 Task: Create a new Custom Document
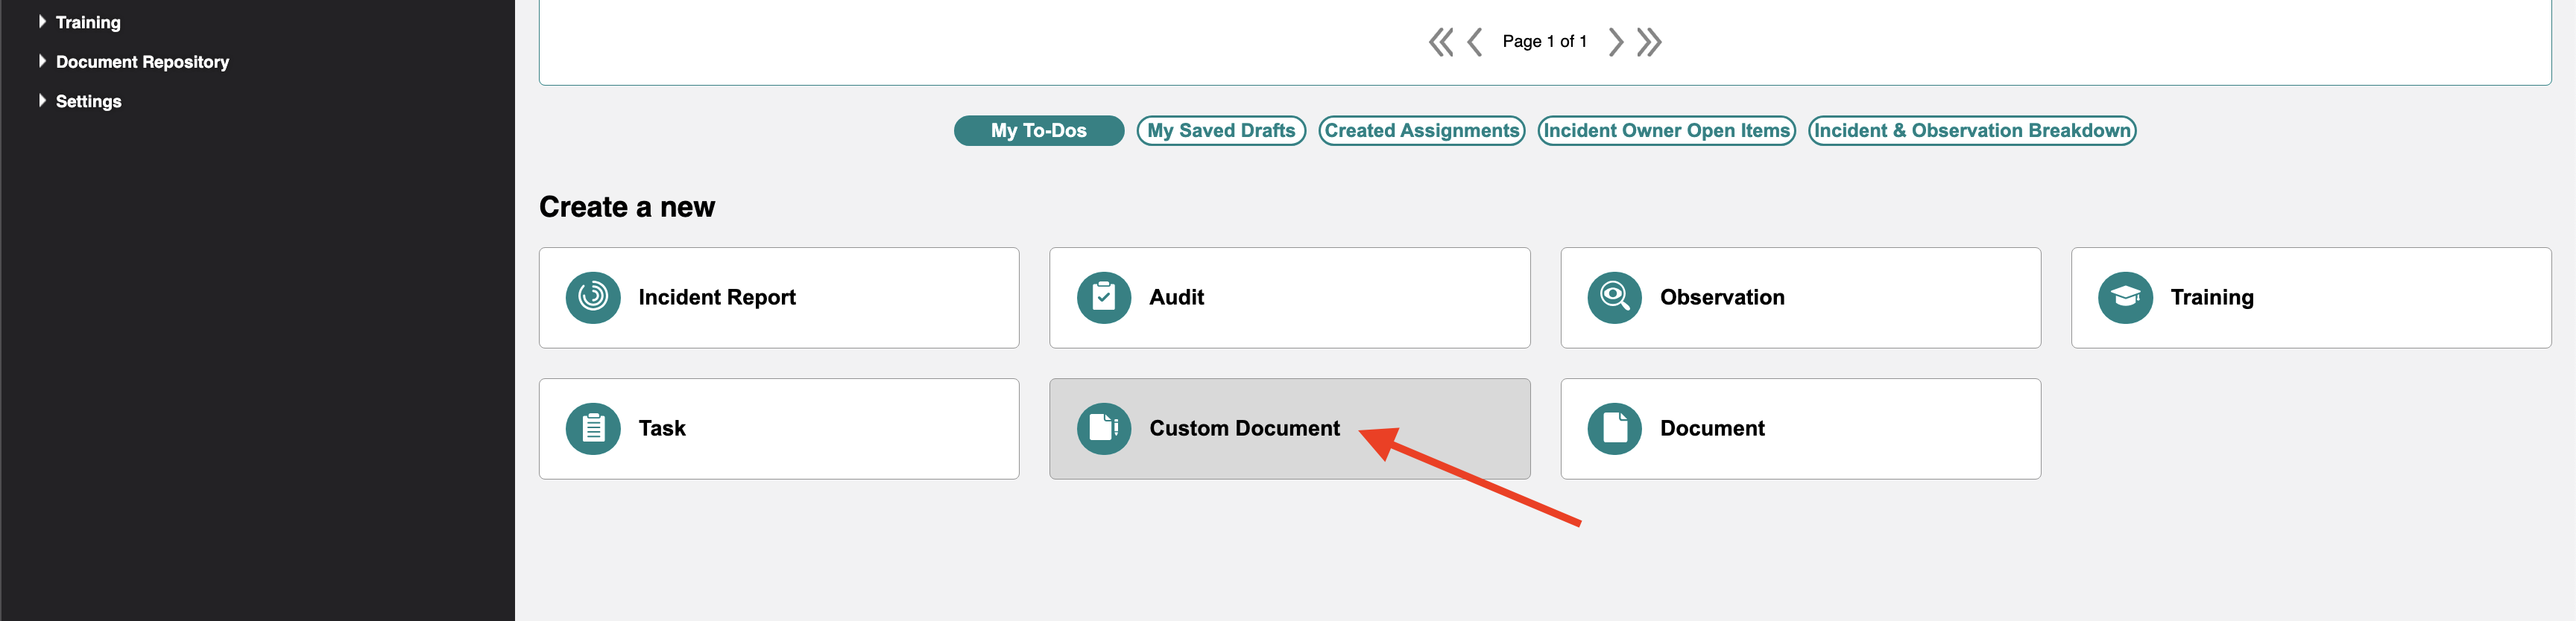pyautogui.click(x=1290, y=428)
